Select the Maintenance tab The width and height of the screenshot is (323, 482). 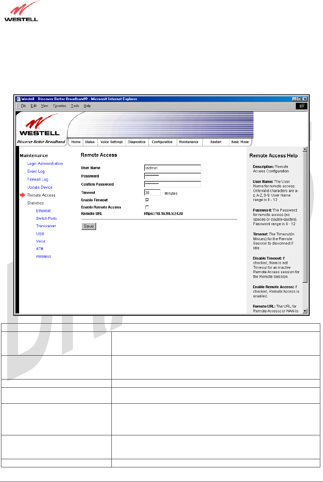[x=189, y=142]
